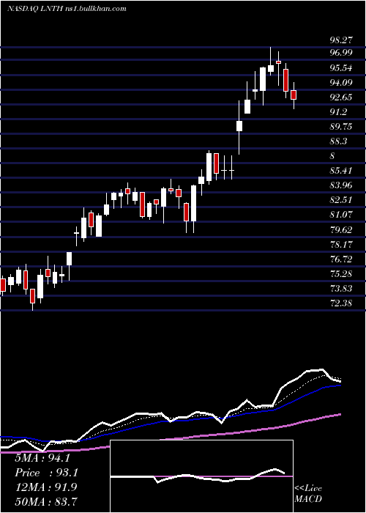Click the 50MA : 83.7 readout

tap(45, 501)
